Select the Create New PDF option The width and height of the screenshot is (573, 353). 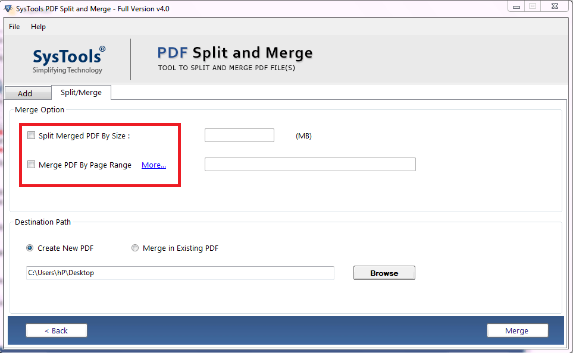tap(30, 248)
